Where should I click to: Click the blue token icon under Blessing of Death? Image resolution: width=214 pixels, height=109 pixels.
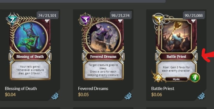click(x=55, y=96)
